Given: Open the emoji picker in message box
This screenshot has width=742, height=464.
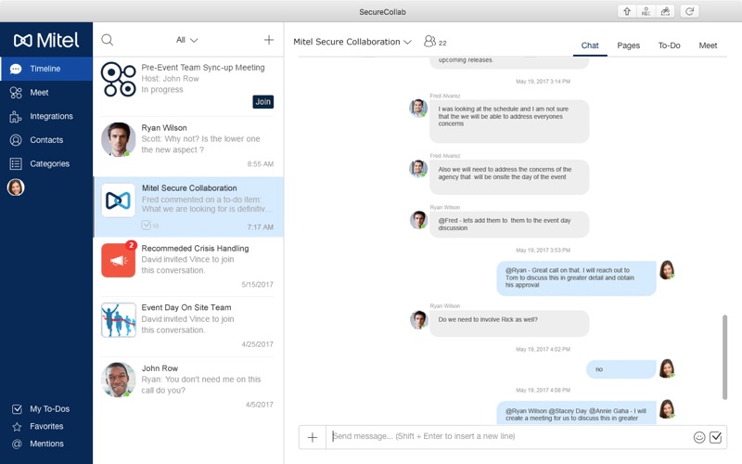Looking at the screenshot, I should tap(699, 437).
